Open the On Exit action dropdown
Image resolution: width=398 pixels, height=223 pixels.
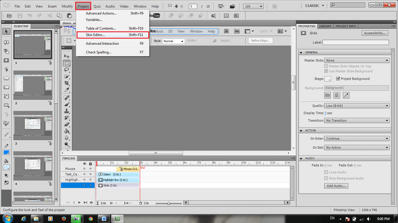point(357,148)
